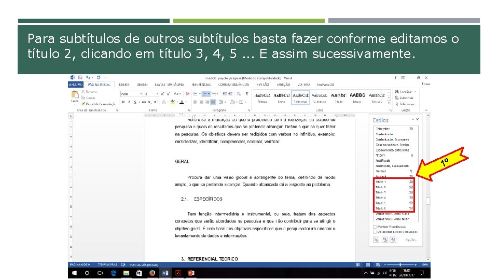Click Style Inspector icon in Estilos pane

point(385,240)
